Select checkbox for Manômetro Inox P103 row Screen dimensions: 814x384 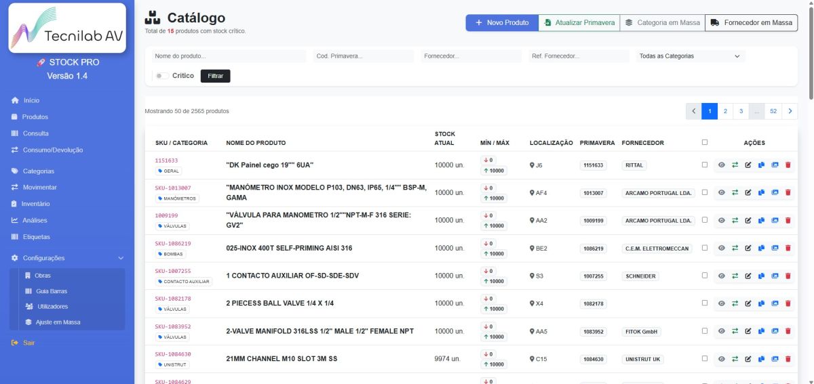click(705, 192)
